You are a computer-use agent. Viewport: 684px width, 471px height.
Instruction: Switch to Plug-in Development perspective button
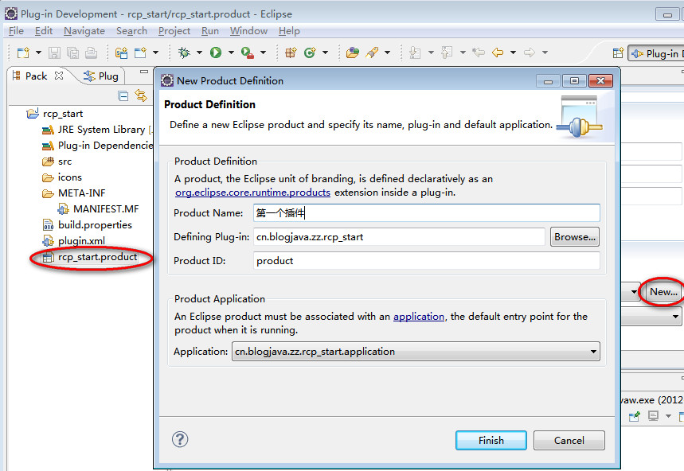pos(656,53)
